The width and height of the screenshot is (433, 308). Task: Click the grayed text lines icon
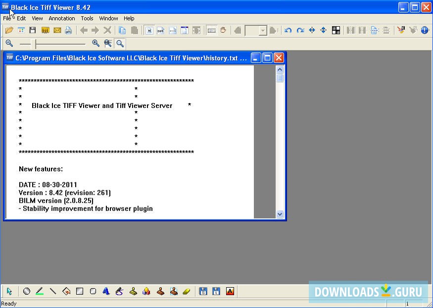click(386, 30)
